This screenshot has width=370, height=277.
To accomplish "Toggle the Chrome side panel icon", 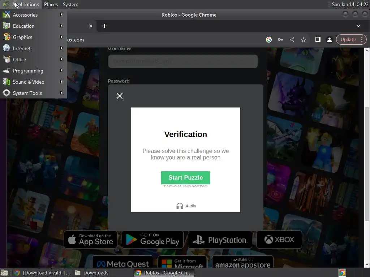I will (318, 39).
